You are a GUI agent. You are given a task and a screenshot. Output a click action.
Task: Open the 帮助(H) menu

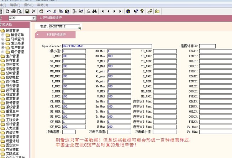[42, 5]
